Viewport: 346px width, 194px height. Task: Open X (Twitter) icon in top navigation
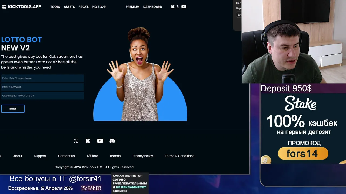click(178, 7)
